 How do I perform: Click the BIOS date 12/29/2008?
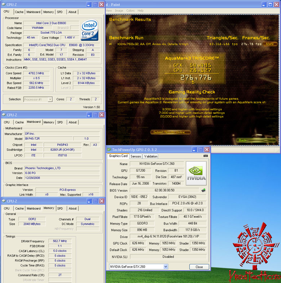coord(62,178)
